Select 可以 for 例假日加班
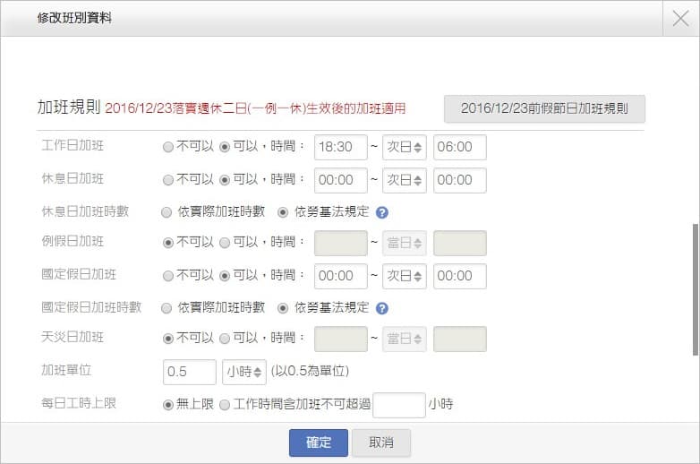700x464 pixels. [225, 243]
